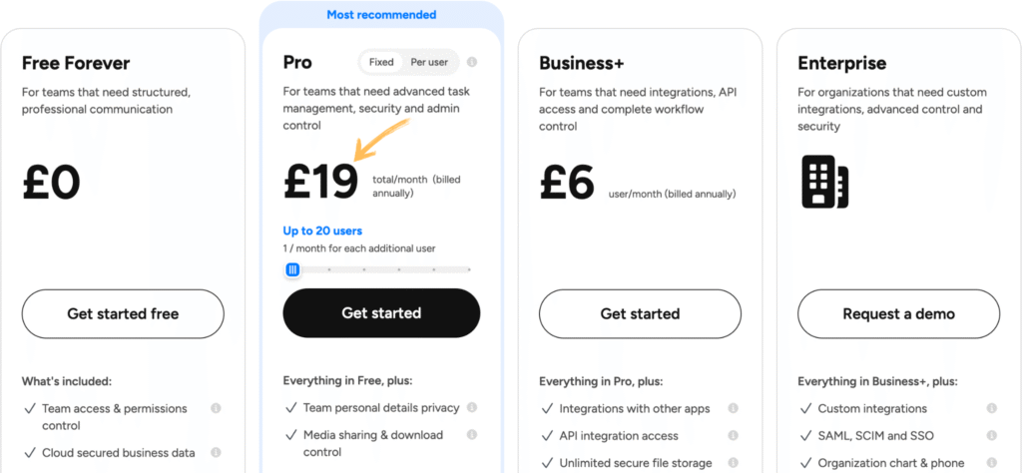Open info icon for Team personal details privacy
Viewport: 1022px width, 473px height.
pyautogui.click(x=472, y=407)
